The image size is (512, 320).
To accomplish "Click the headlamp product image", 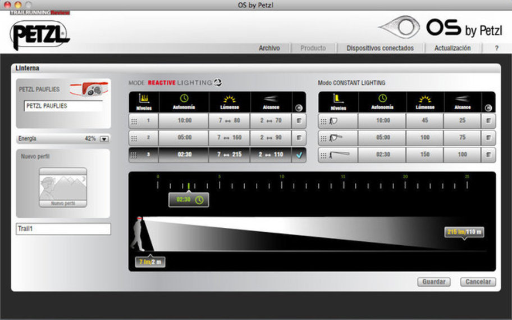I will coord(89,89).
